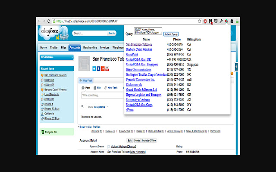276x172 pixels.
Task: Open the Invoices tab
Action: point(105,47)
